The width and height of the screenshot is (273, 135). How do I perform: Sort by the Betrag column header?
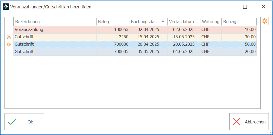[239, 22]
